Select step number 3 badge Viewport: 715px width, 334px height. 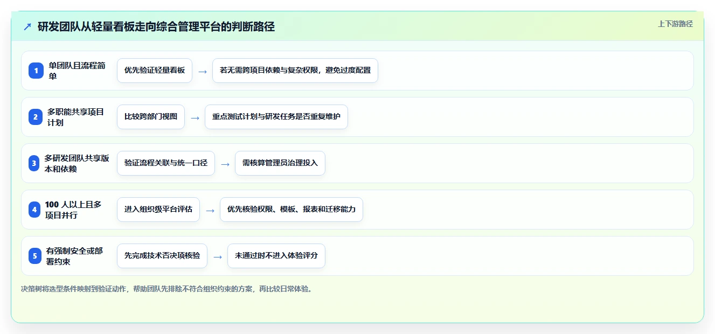coord(34,163)
